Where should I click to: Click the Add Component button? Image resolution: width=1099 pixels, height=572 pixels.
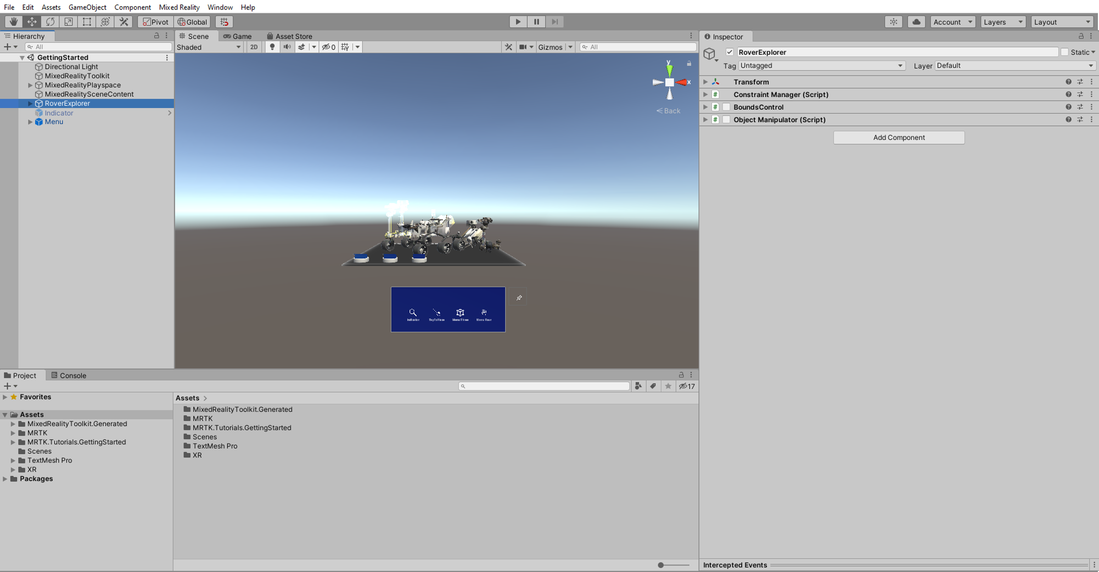899,138
